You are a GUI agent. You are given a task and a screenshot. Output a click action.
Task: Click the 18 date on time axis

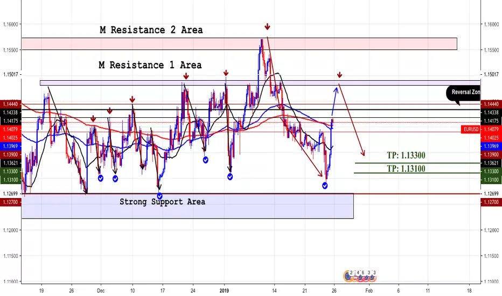(469, 291)
